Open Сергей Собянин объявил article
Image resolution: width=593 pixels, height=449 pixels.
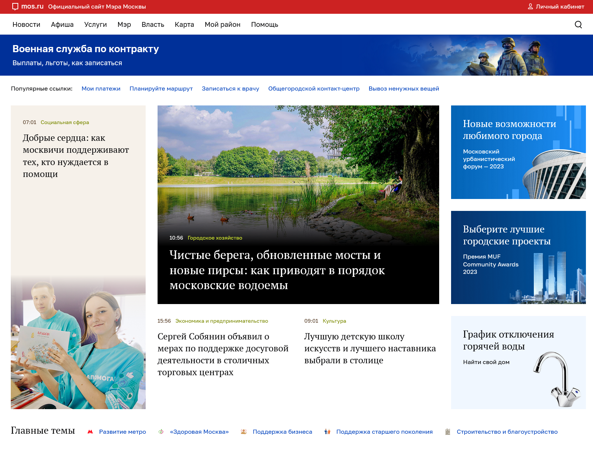pos(223,354)
